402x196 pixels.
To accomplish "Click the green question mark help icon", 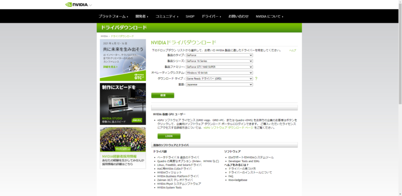I will [256, 78].
